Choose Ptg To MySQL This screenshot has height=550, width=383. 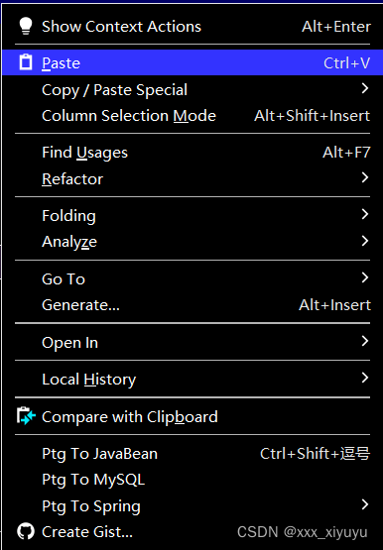coord(192,480)
